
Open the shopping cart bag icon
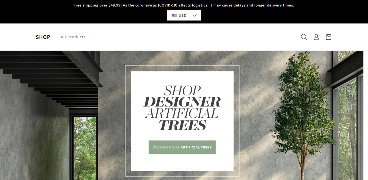(x=328, y=37)
